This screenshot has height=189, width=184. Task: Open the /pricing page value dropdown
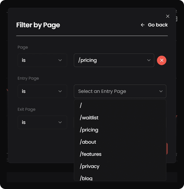[x=114, y=60]
